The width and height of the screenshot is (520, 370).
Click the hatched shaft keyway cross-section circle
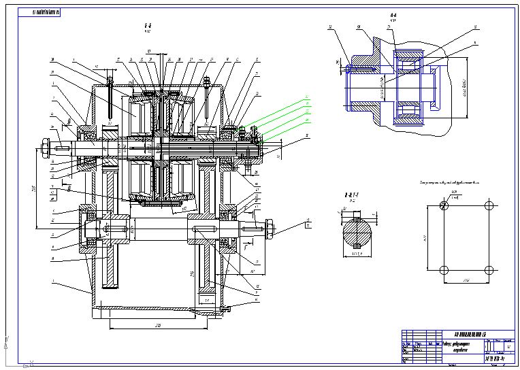(x=357, y=233)
